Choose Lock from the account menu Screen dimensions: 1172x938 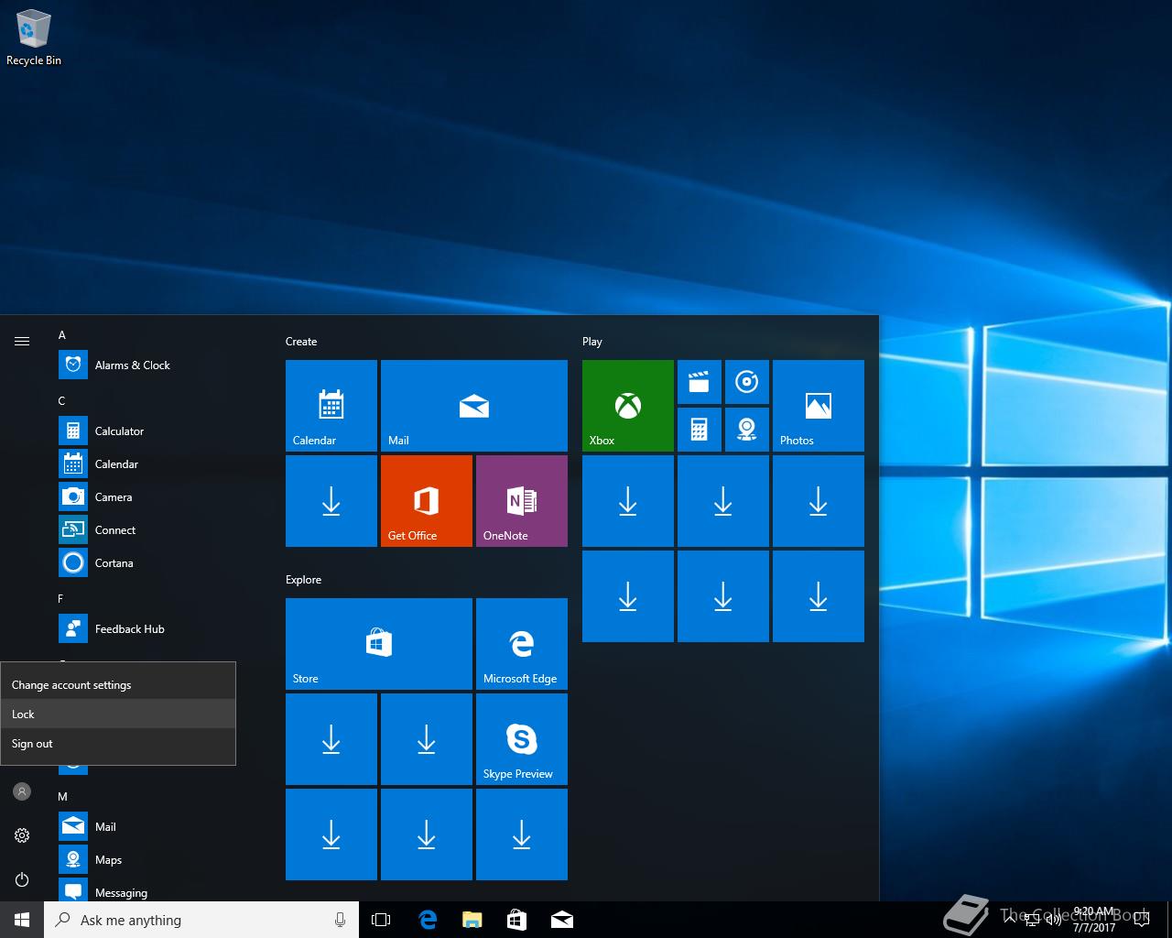point(118,714)
